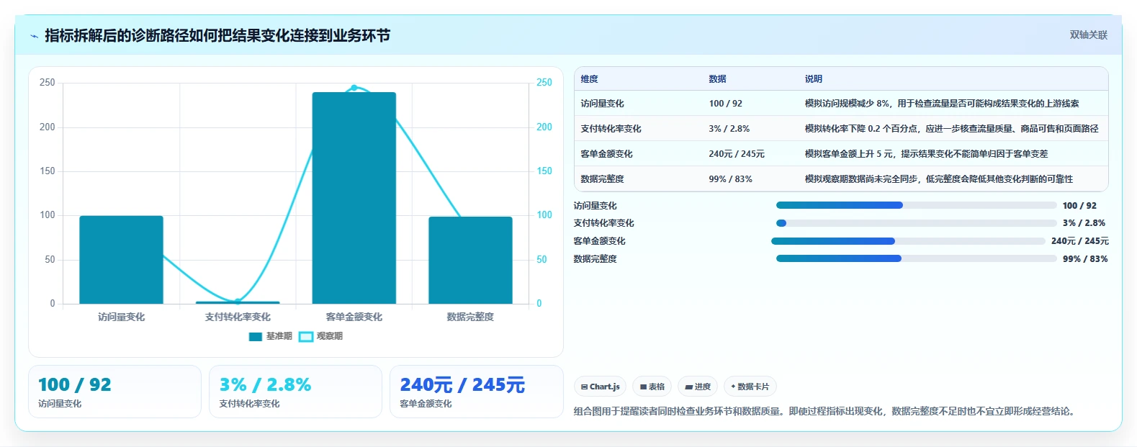The width and height of the screenshot is (1137, 447).
Task: Click the 维度 table column header
Action: (590, 79)
